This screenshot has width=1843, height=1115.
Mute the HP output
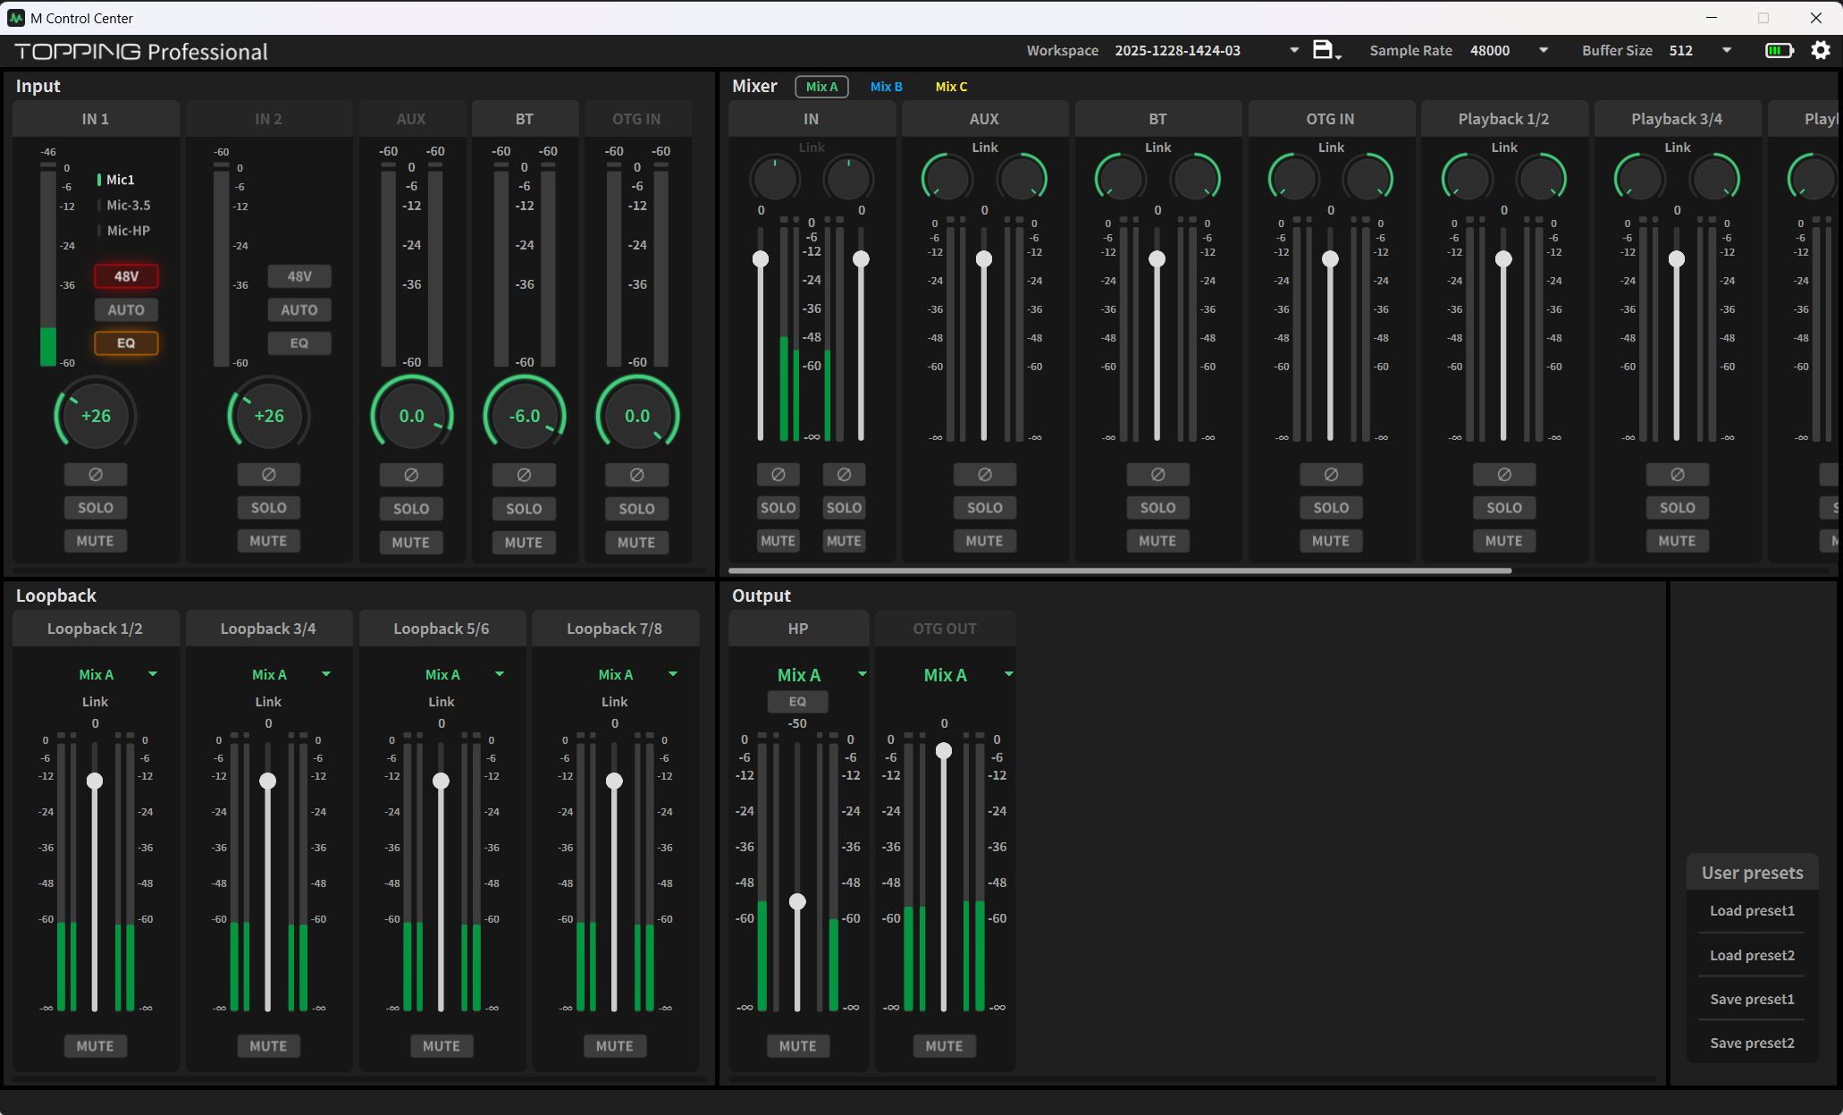[797, 1045]
